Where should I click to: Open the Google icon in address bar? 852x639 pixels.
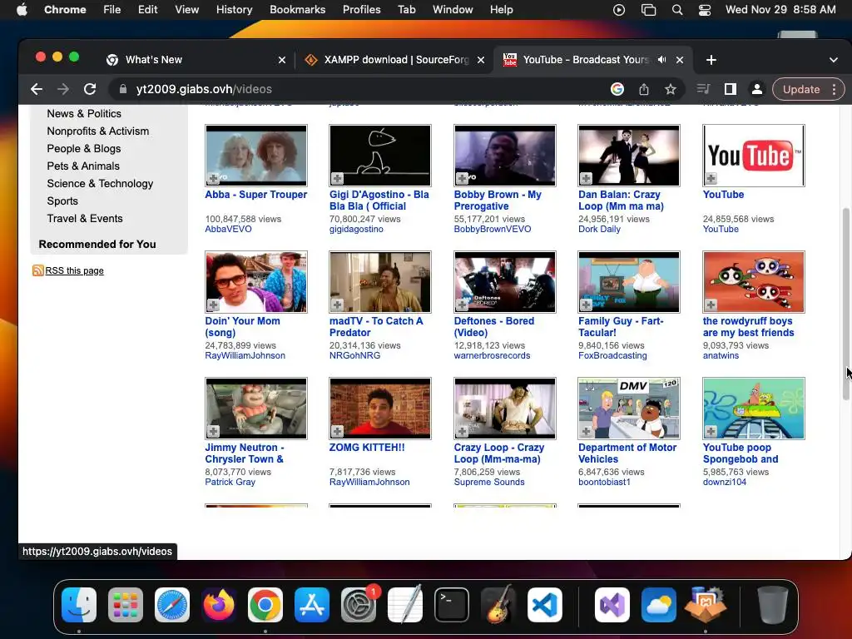pos(617,89)
